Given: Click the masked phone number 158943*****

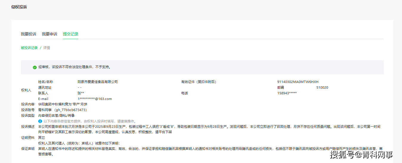Looking at the screenshot, I should (x=287, y=93).
